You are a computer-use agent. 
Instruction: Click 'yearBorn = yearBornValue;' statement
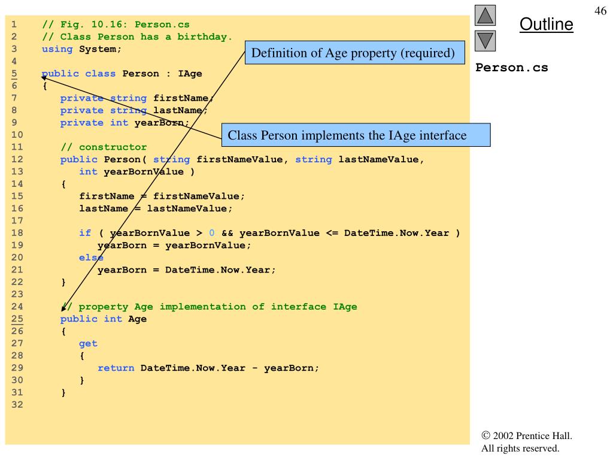tap(174, 246)
